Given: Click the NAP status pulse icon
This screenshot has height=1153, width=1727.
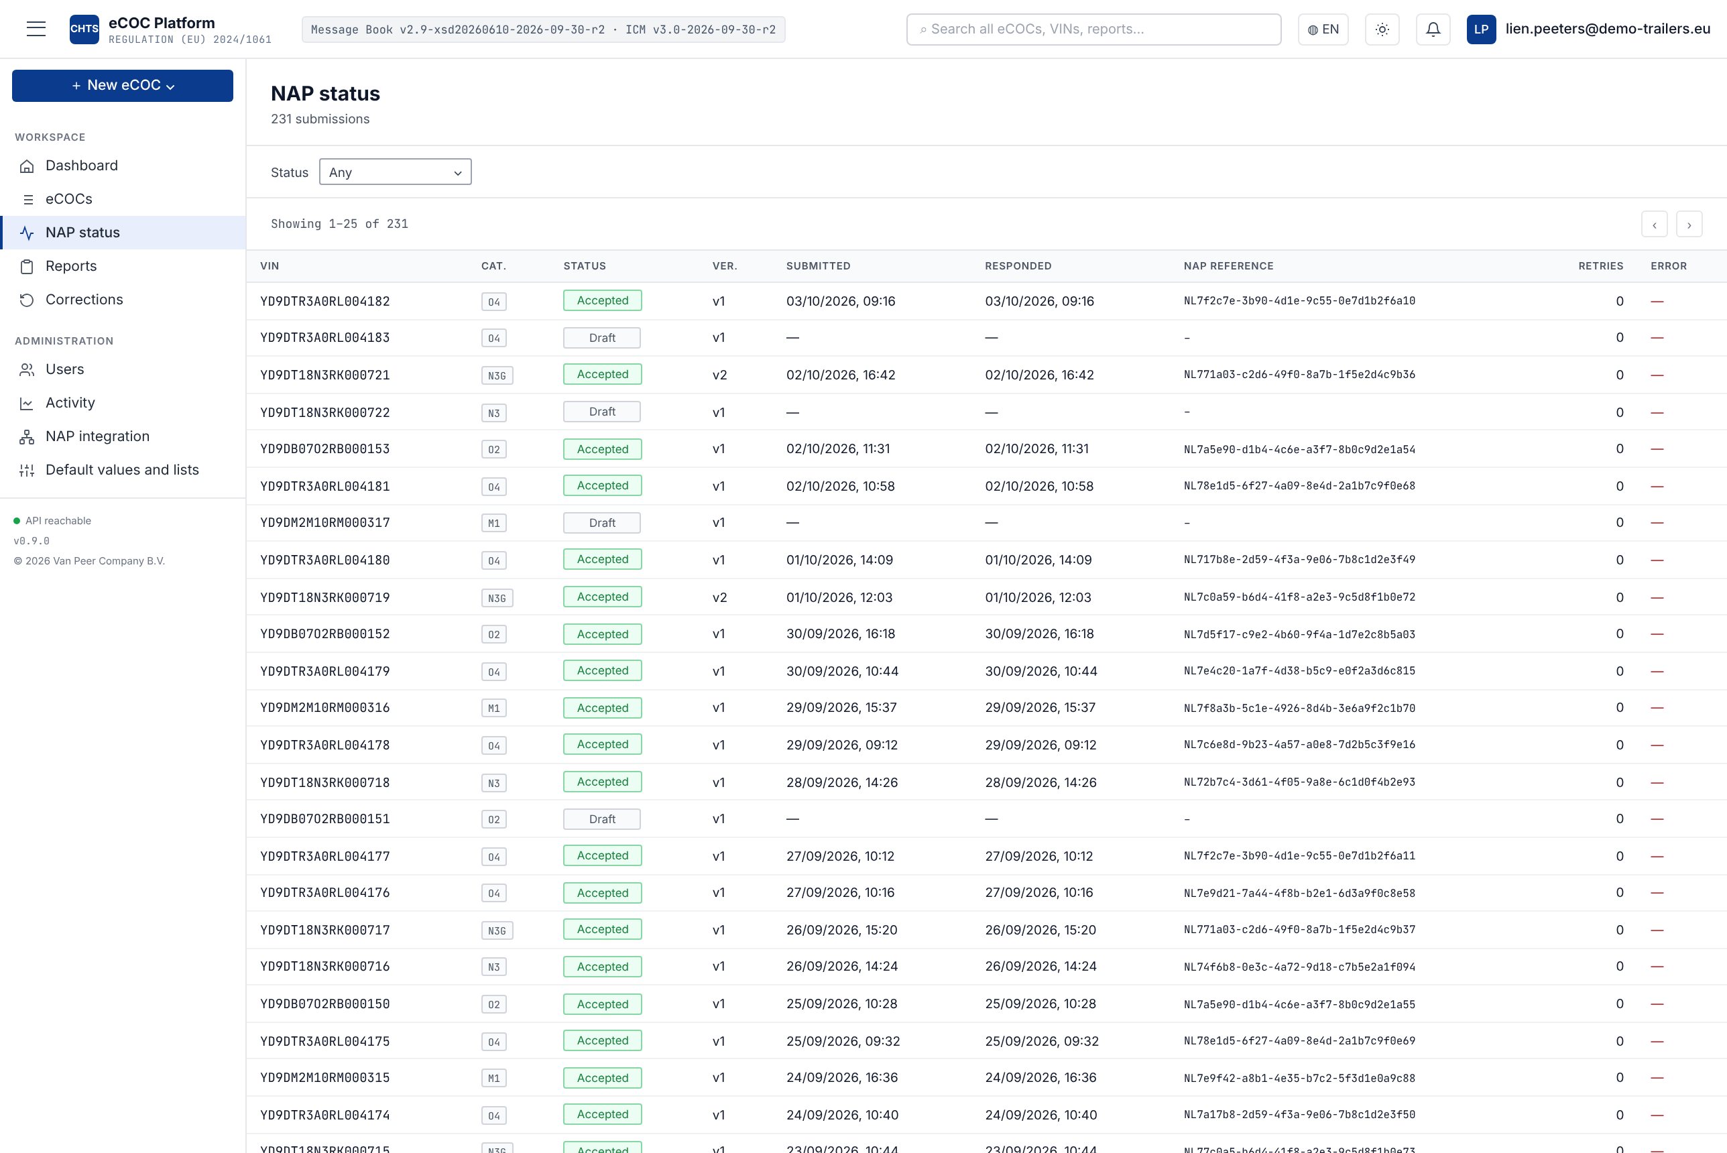Looking at the screenshot, I should point(27,233).
